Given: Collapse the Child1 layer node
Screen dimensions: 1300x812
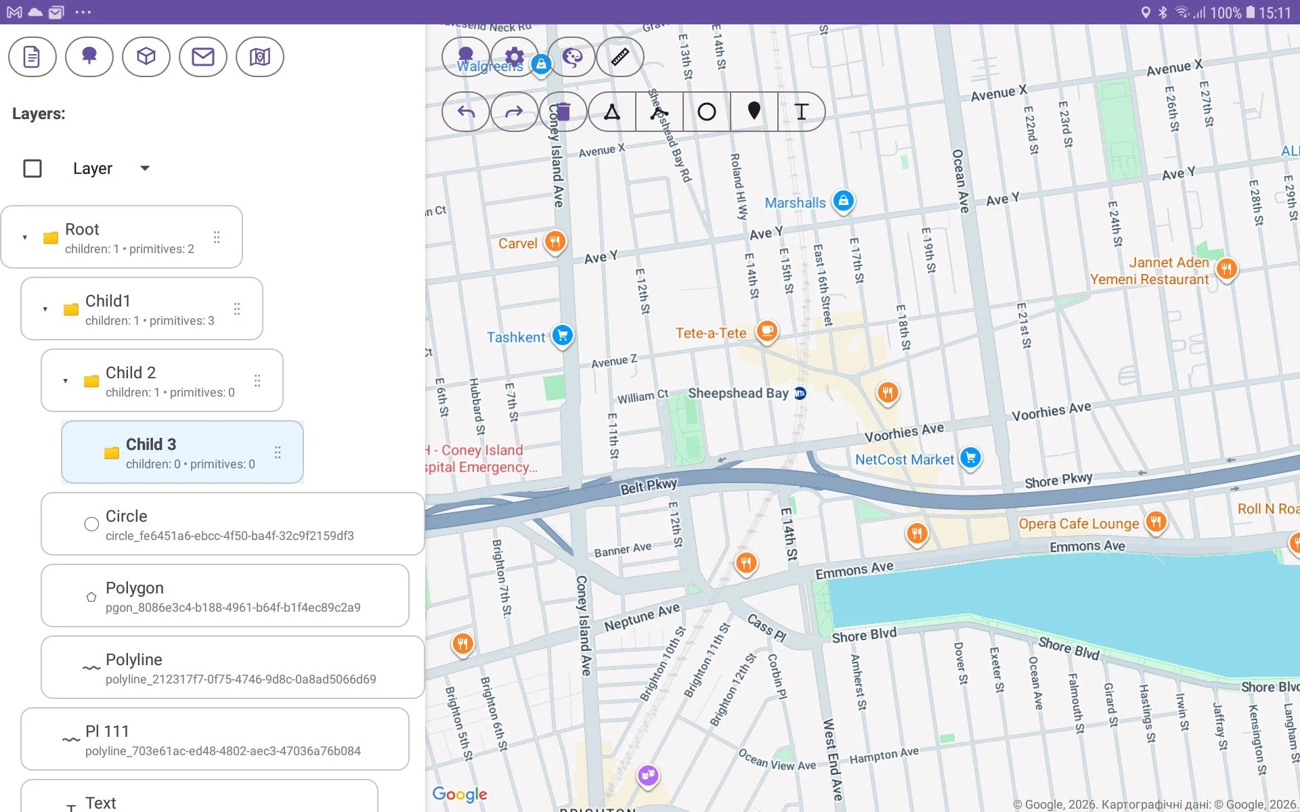Looking at the screenshot, I should pyautogui.click(x=45, y=309).
